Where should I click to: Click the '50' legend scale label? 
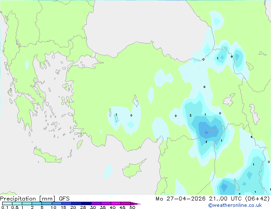(132, 207)
